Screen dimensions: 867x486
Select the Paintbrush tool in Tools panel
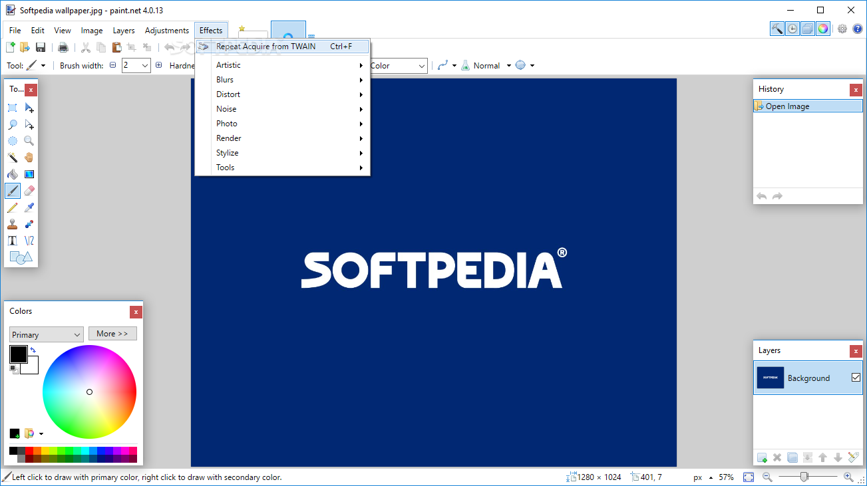13,191
